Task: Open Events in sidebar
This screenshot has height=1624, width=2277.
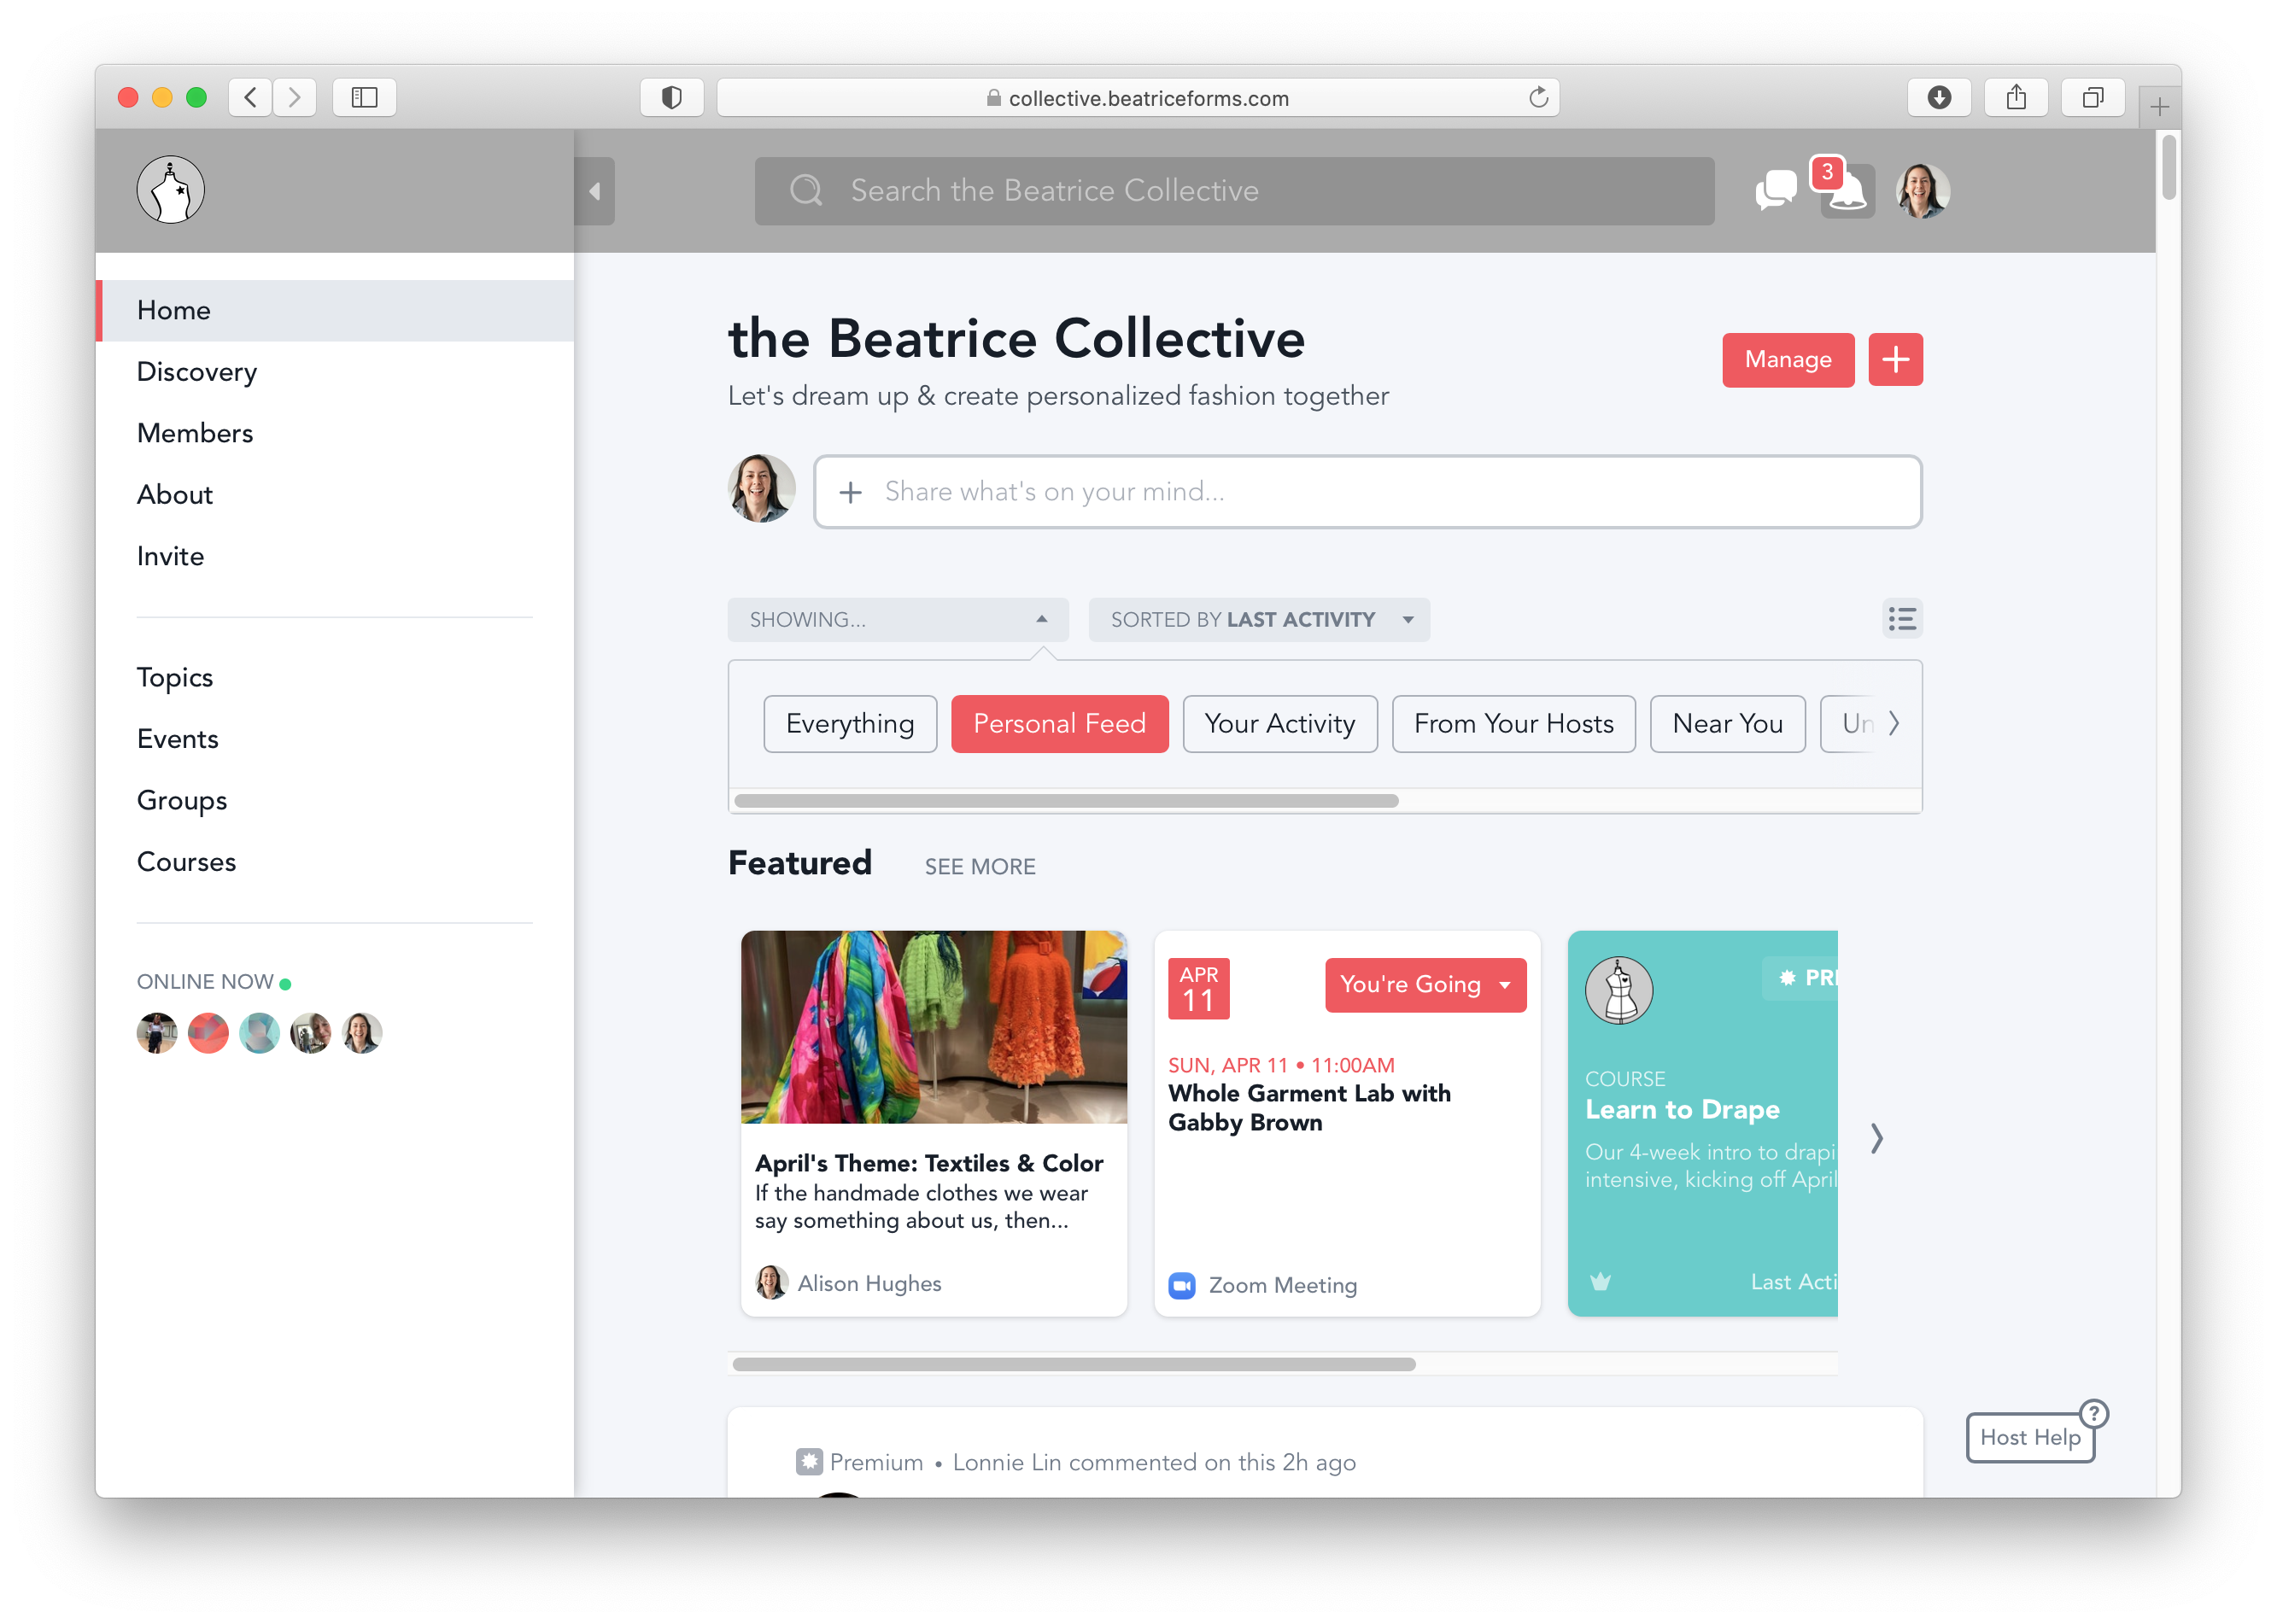Action: coord(335,740)
